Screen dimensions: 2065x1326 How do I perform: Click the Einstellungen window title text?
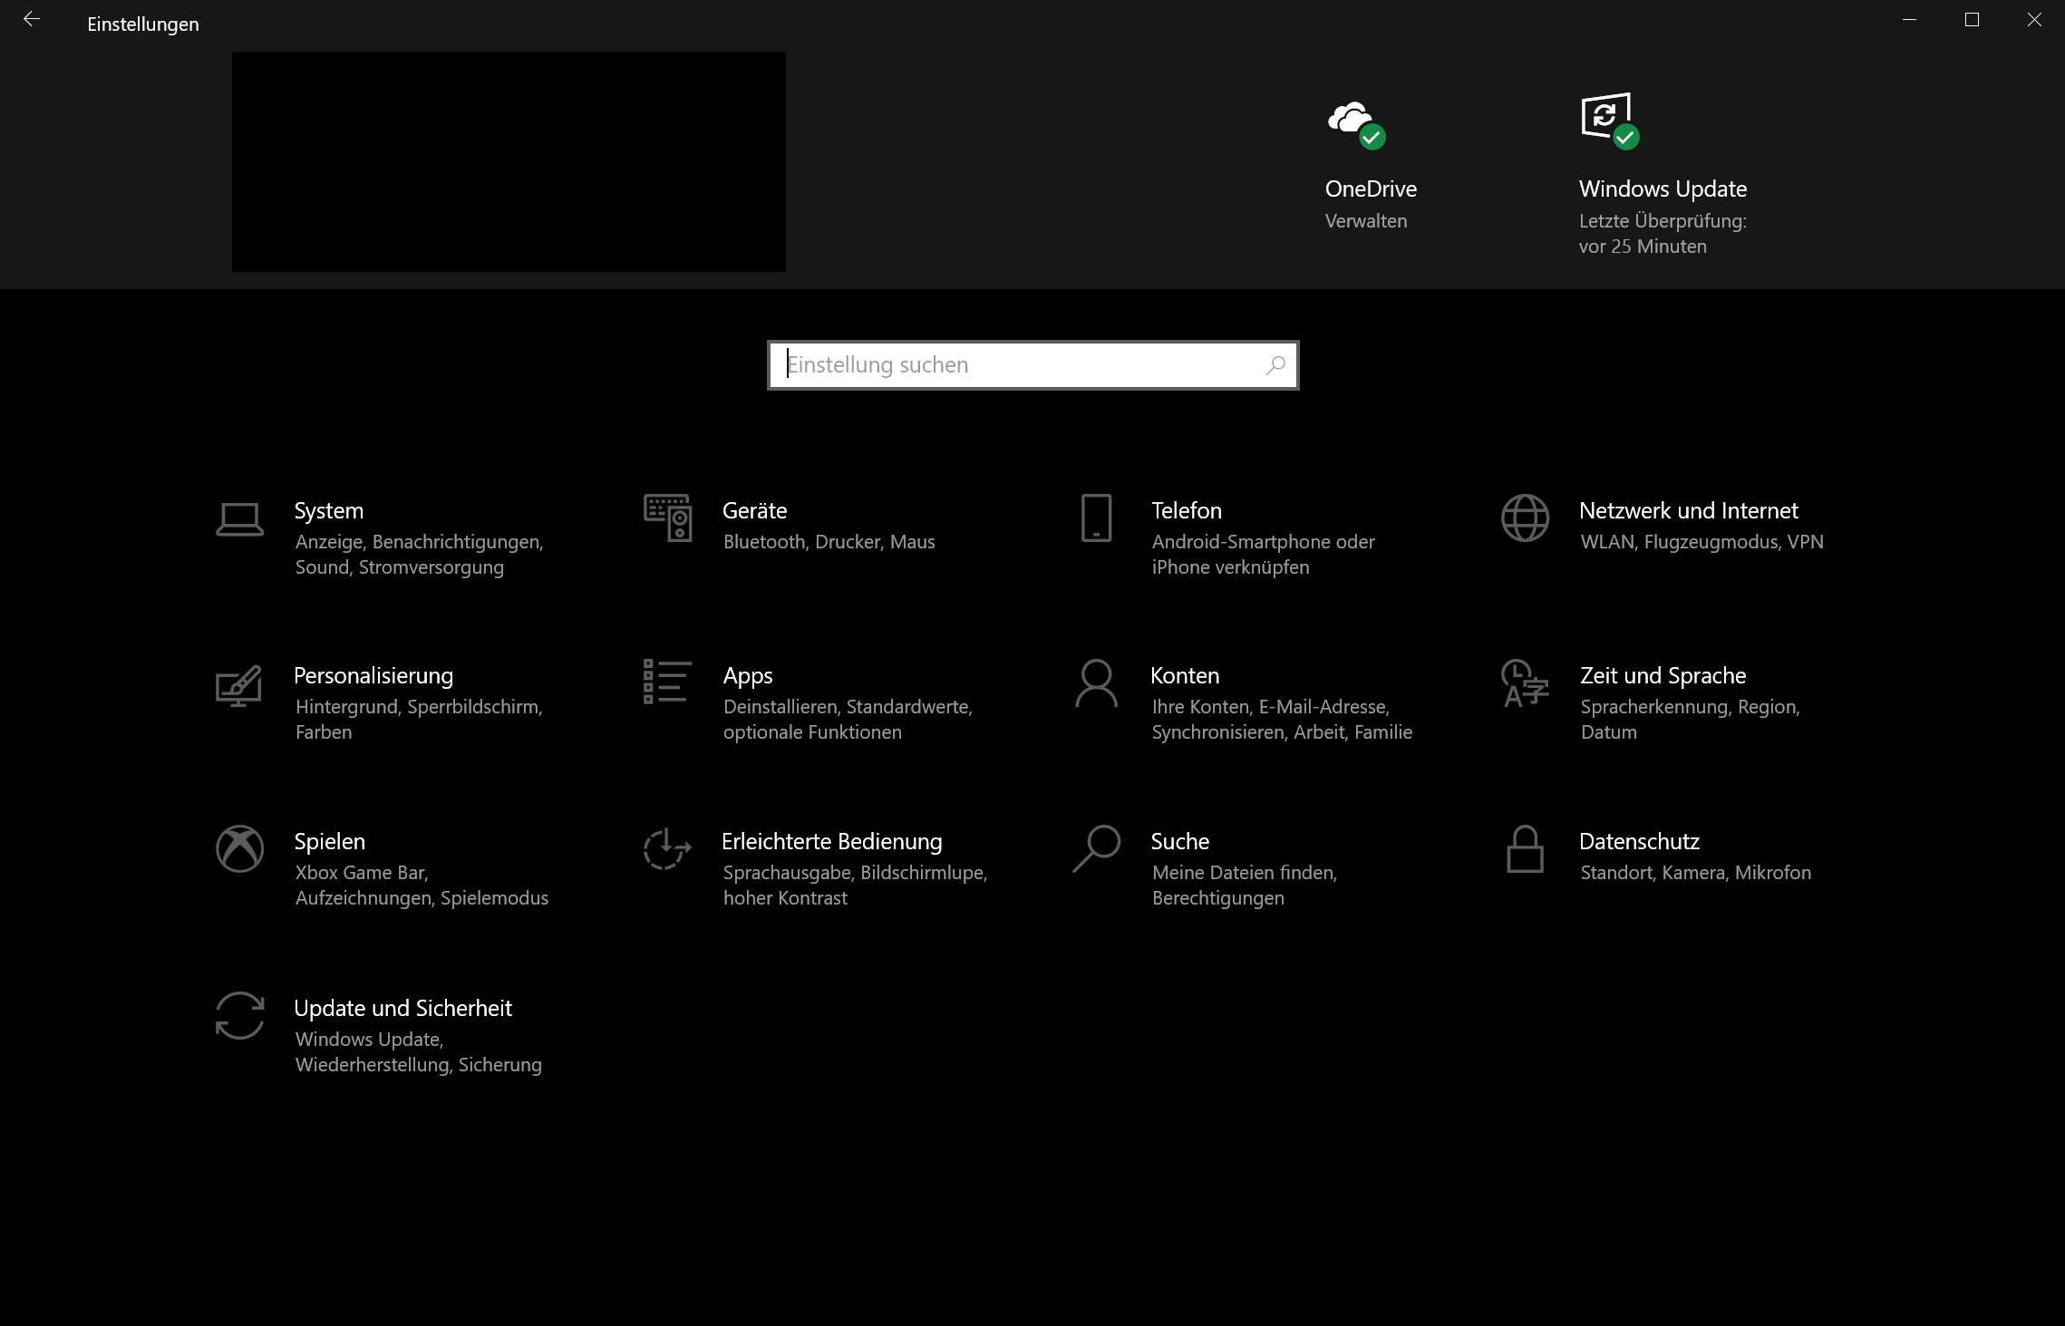[x=143, y=24]
